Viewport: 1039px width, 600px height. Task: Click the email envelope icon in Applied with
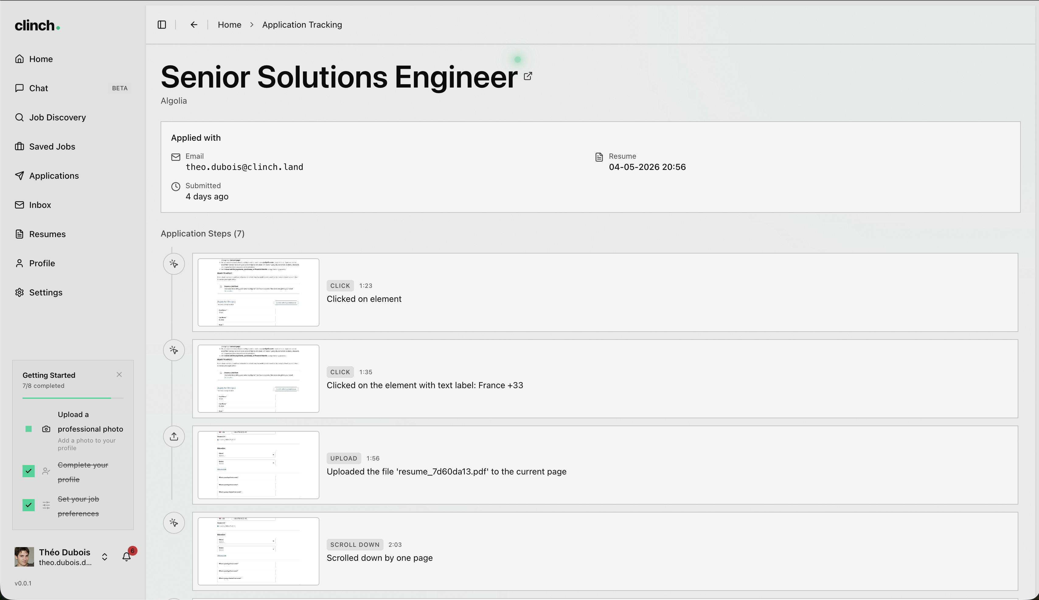(x=175, y=157)
